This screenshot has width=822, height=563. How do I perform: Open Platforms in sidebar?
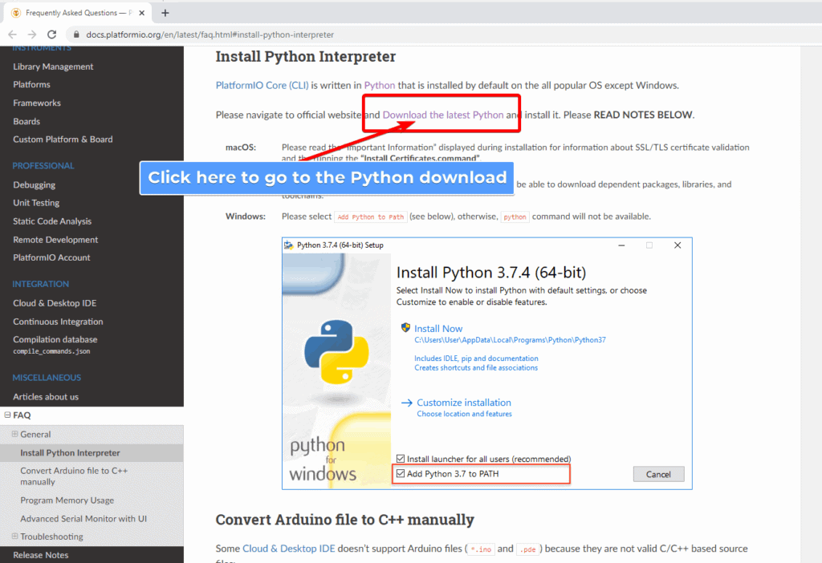[31, 84]
